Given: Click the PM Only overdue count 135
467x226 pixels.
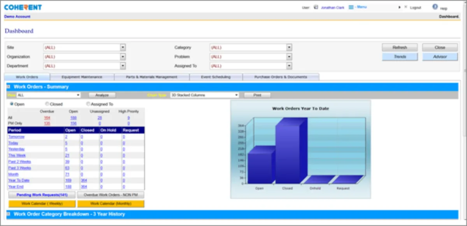Looking at the screenshot, I should tap(47, 123).
